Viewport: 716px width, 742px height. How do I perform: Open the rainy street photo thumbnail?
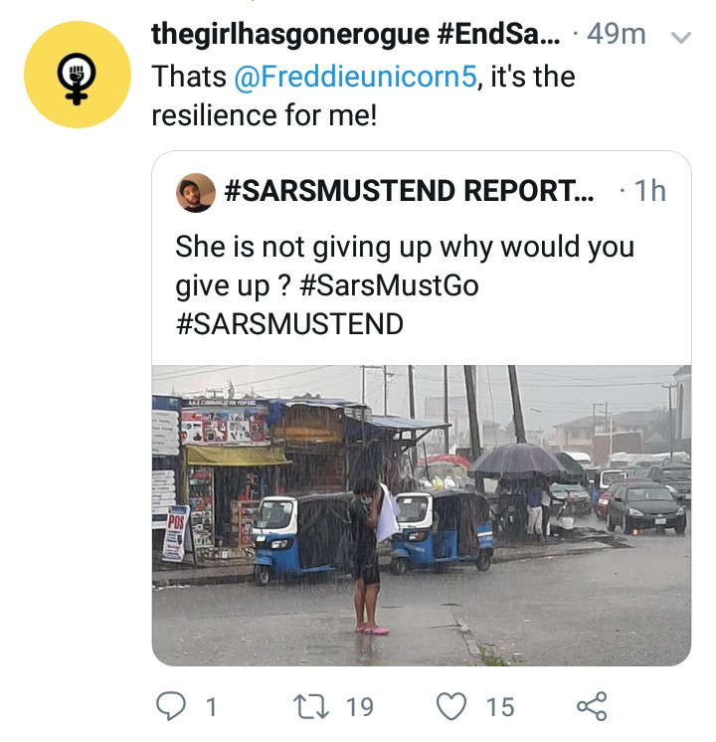421,514
